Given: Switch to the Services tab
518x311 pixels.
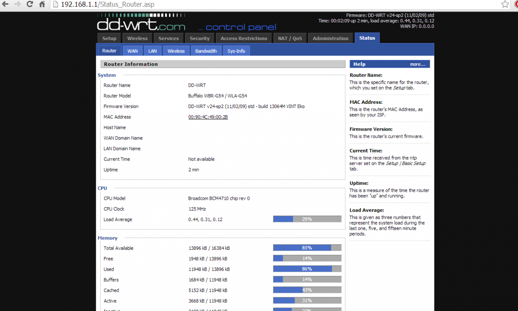Looking at the screenshot, I should pyautogui.click(x=168, y=38).
